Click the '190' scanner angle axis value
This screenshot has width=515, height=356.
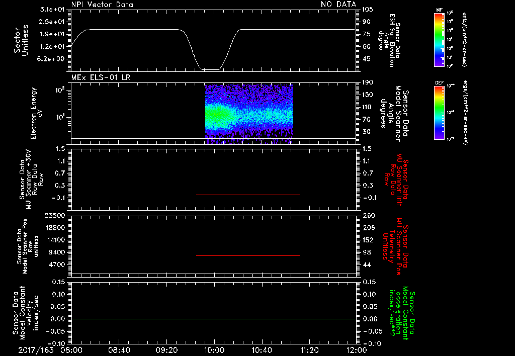pos(368,82)
